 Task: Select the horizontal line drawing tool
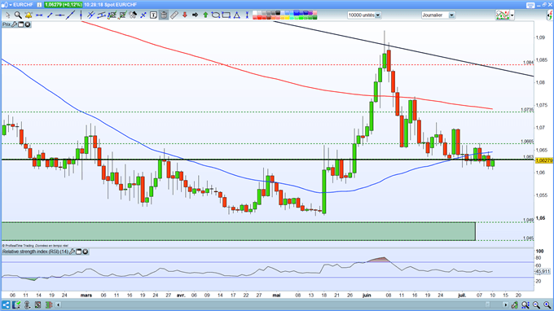39,15
